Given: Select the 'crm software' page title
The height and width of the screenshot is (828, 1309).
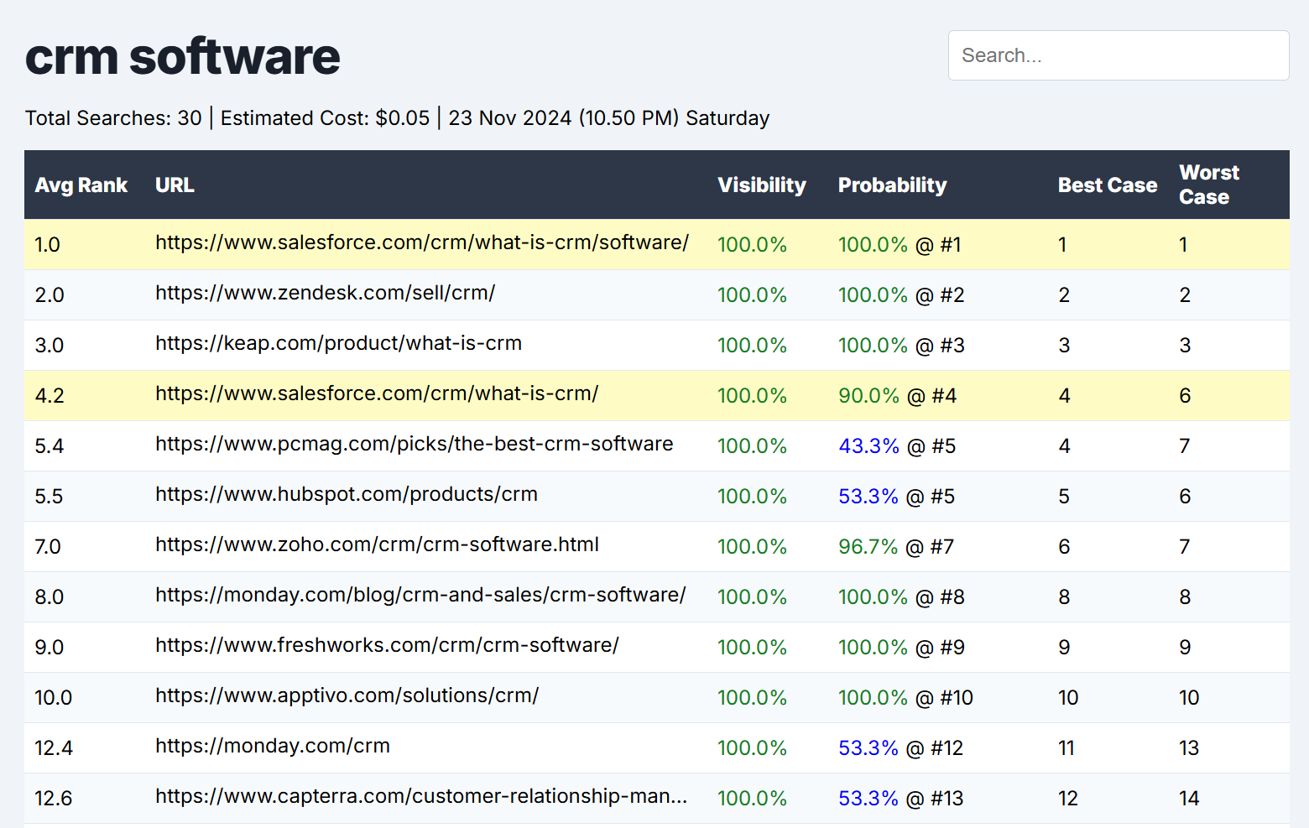Looking at the screenshot, I should (x=182, y=57).
